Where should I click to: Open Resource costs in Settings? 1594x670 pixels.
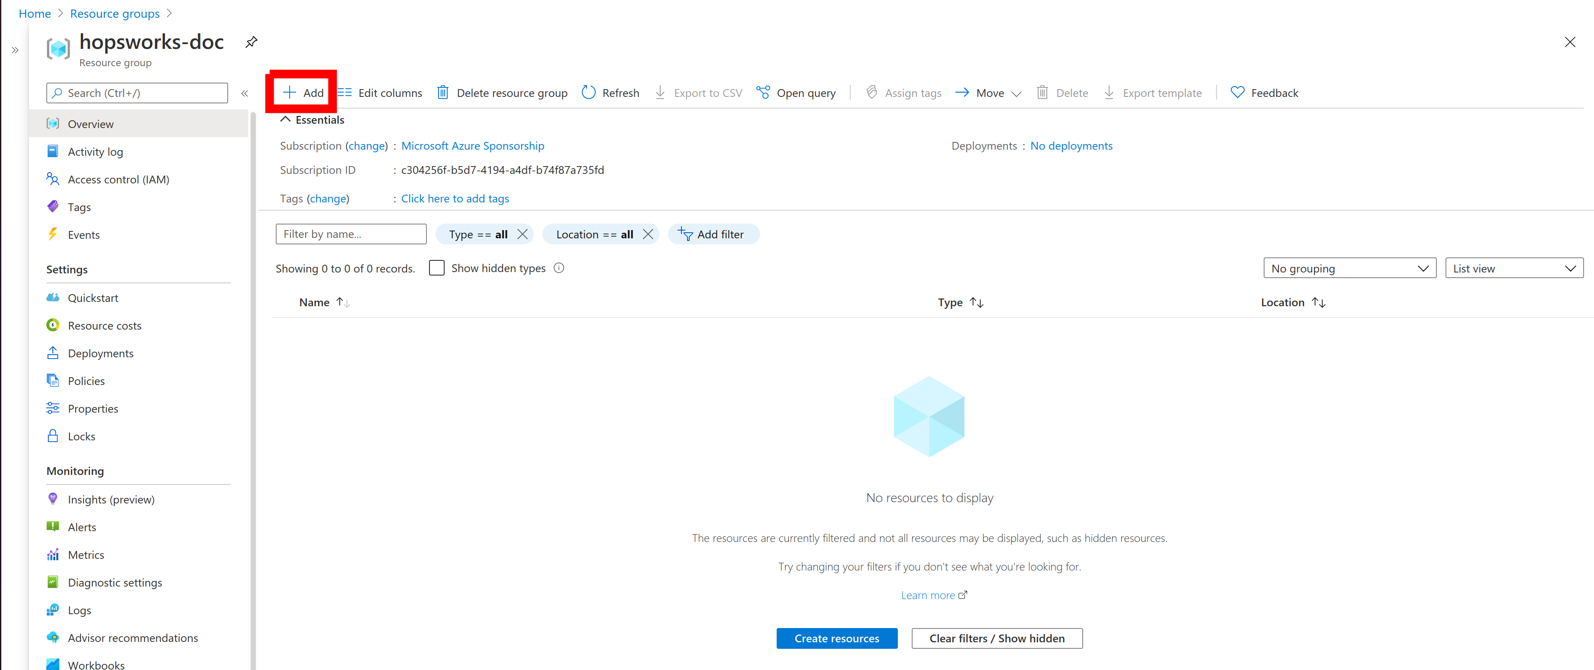(x=105, y=325)
